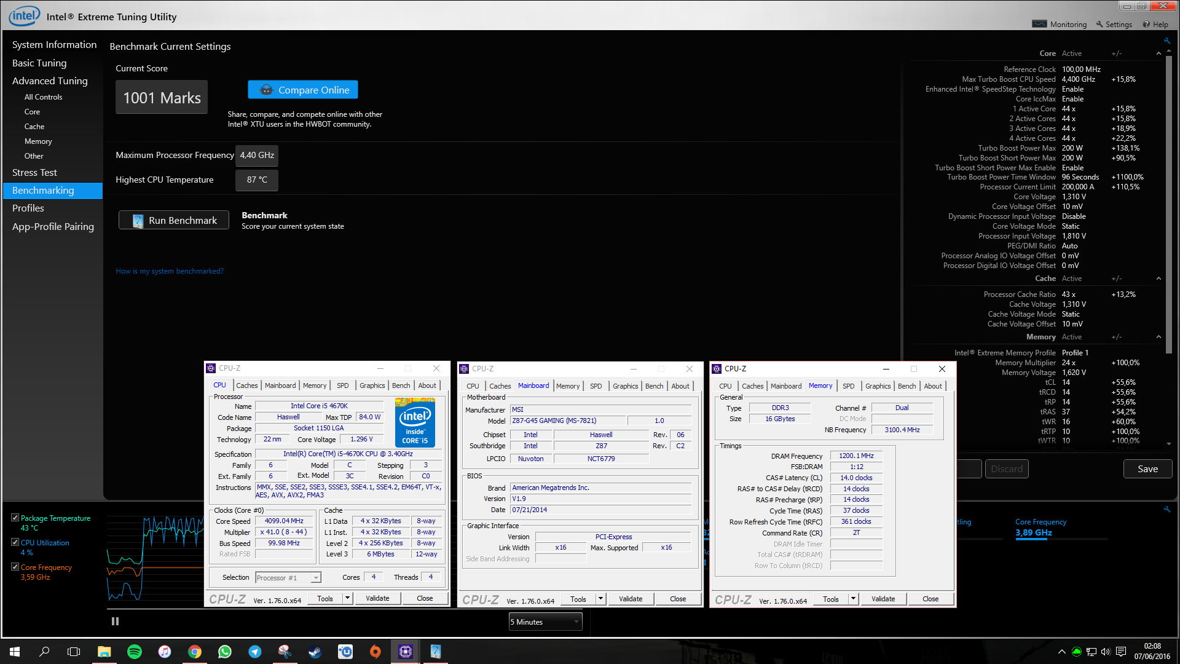This screenshot has height=664, width=1180.
Task: Select Other under Advanced Tuning
Action: [x=34, y=156]
